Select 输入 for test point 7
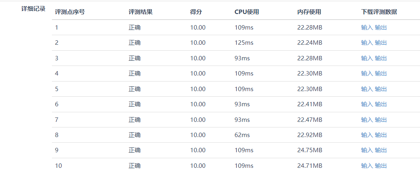 pyautogui.click(x=367, y=119)
